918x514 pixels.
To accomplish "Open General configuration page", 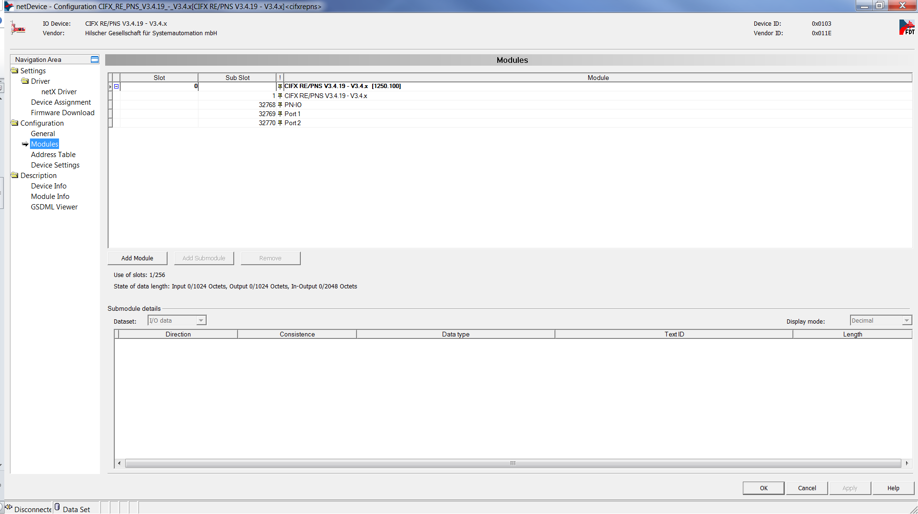I will click(x=43, y=133).
